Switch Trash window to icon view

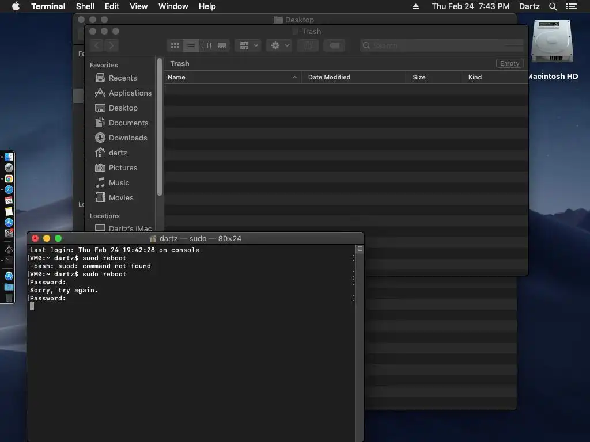coord(175,45)
